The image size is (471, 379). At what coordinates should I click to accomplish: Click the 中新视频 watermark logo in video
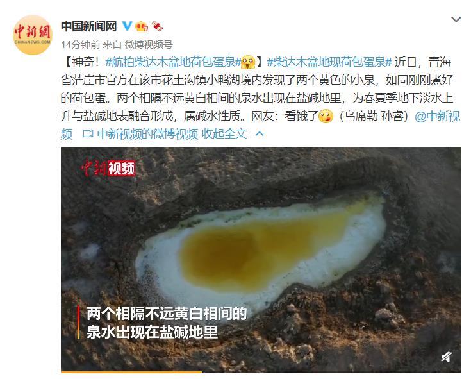pyautogui.click(x=109, y=168)
